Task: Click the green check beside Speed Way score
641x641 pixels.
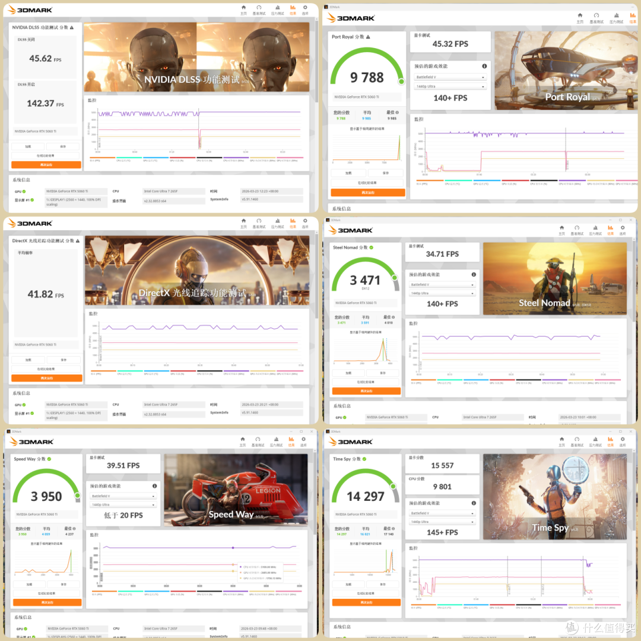Action: point(49,459)
